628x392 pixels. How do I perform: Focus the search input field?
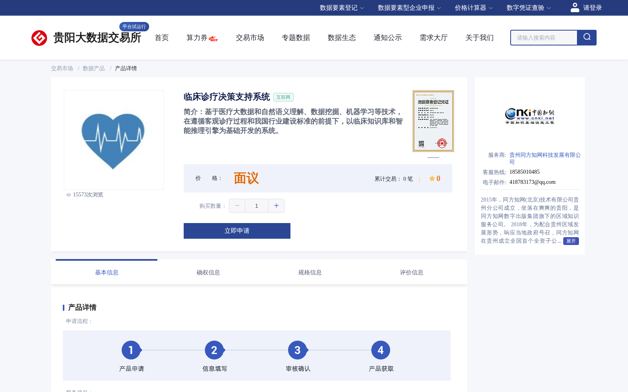click(544, 38)
